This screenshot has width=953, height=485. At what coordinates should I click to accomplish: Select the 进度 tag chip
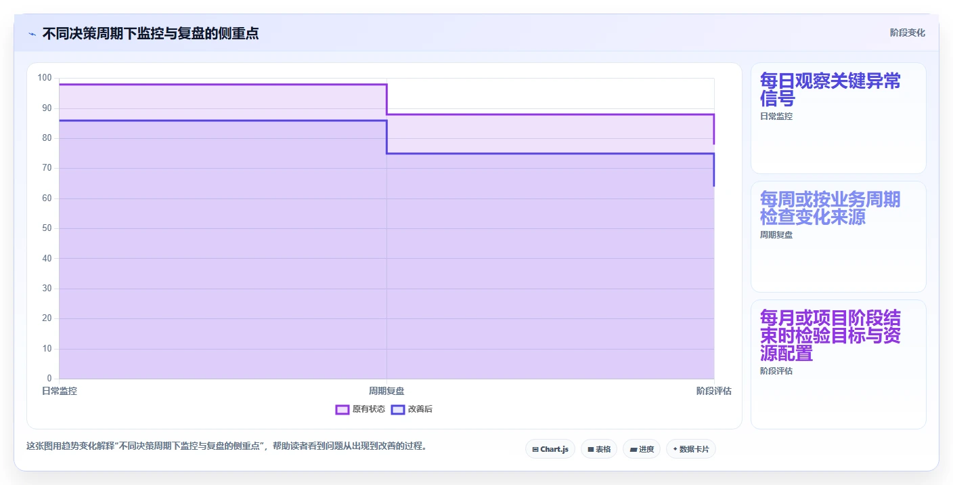coord(642,449)
